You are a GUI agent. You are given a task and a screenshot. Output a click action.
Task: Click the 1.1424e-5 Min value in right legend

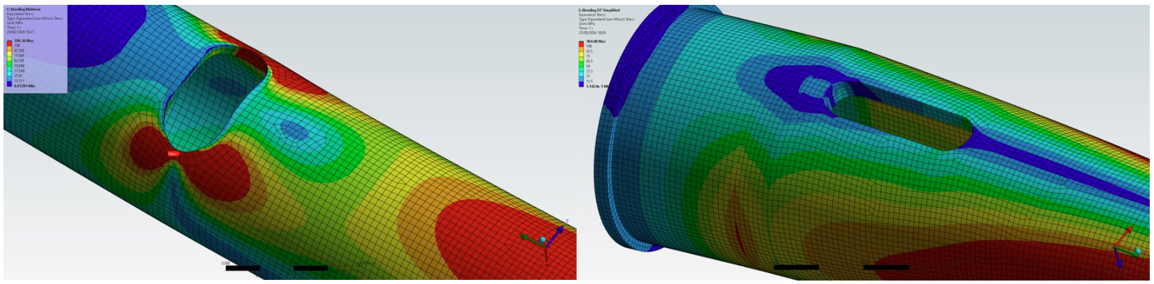coord(596,86)
